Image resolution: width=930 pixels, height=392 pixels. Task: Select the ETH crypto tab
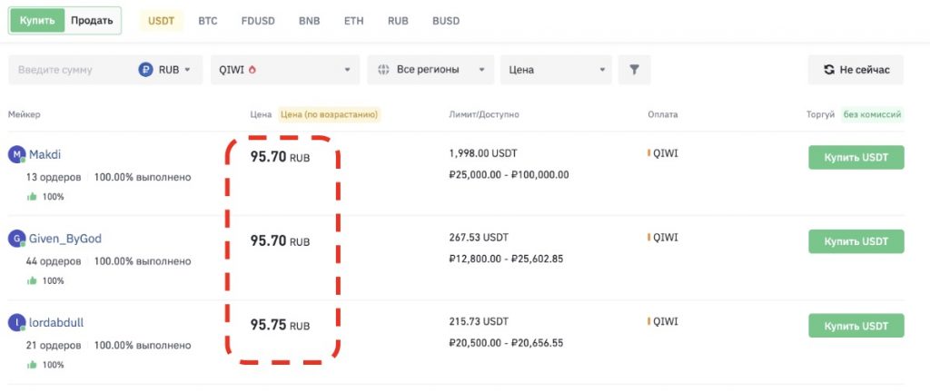click(354, 21)
